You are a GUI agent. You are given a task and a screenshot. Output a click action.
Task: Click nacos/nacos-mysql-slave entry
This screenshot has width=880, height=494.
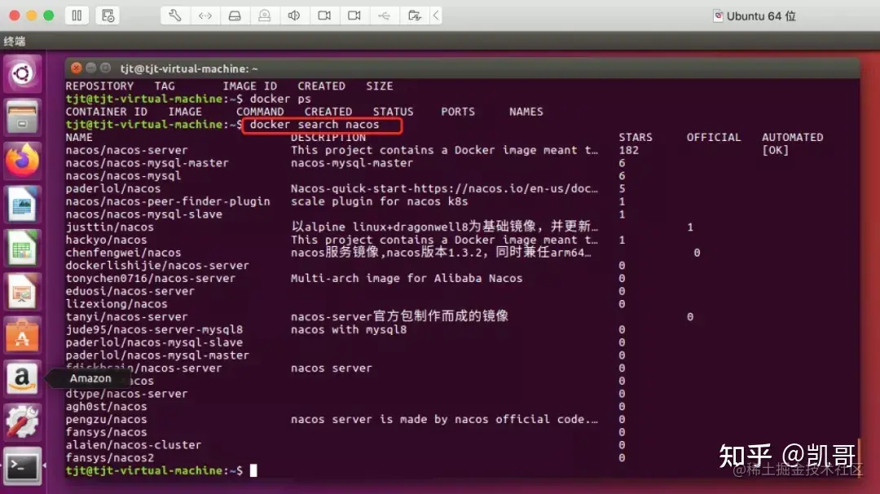point(143,214)
